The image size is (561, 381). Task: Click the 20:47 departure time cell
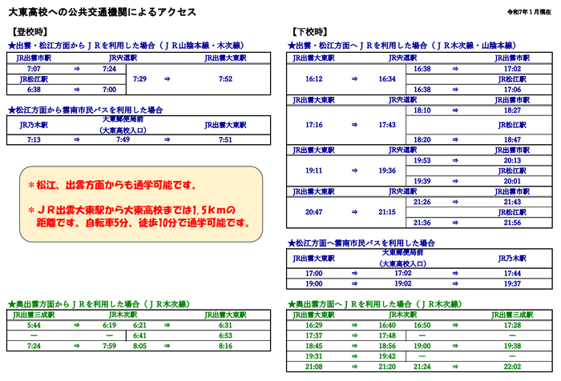pyautogui.click(x=314, y=212)
